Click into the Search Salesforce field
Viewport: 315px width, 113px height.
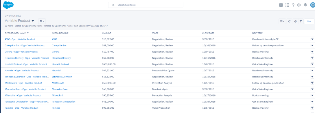(146, 5)
